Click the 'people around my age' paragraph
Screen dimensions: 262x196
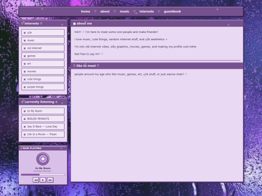131,75
